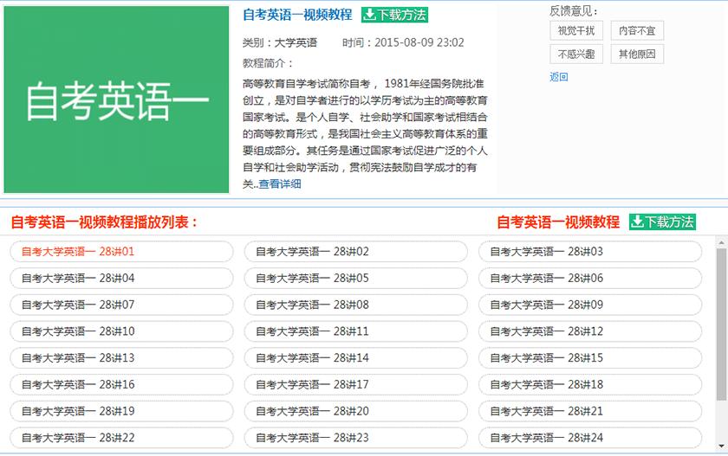Image resolution: width=728 pixels, height=456 pixels.
Task: Go to lesson 自考大学英语一 28讲24
Action: click(590, 438)
